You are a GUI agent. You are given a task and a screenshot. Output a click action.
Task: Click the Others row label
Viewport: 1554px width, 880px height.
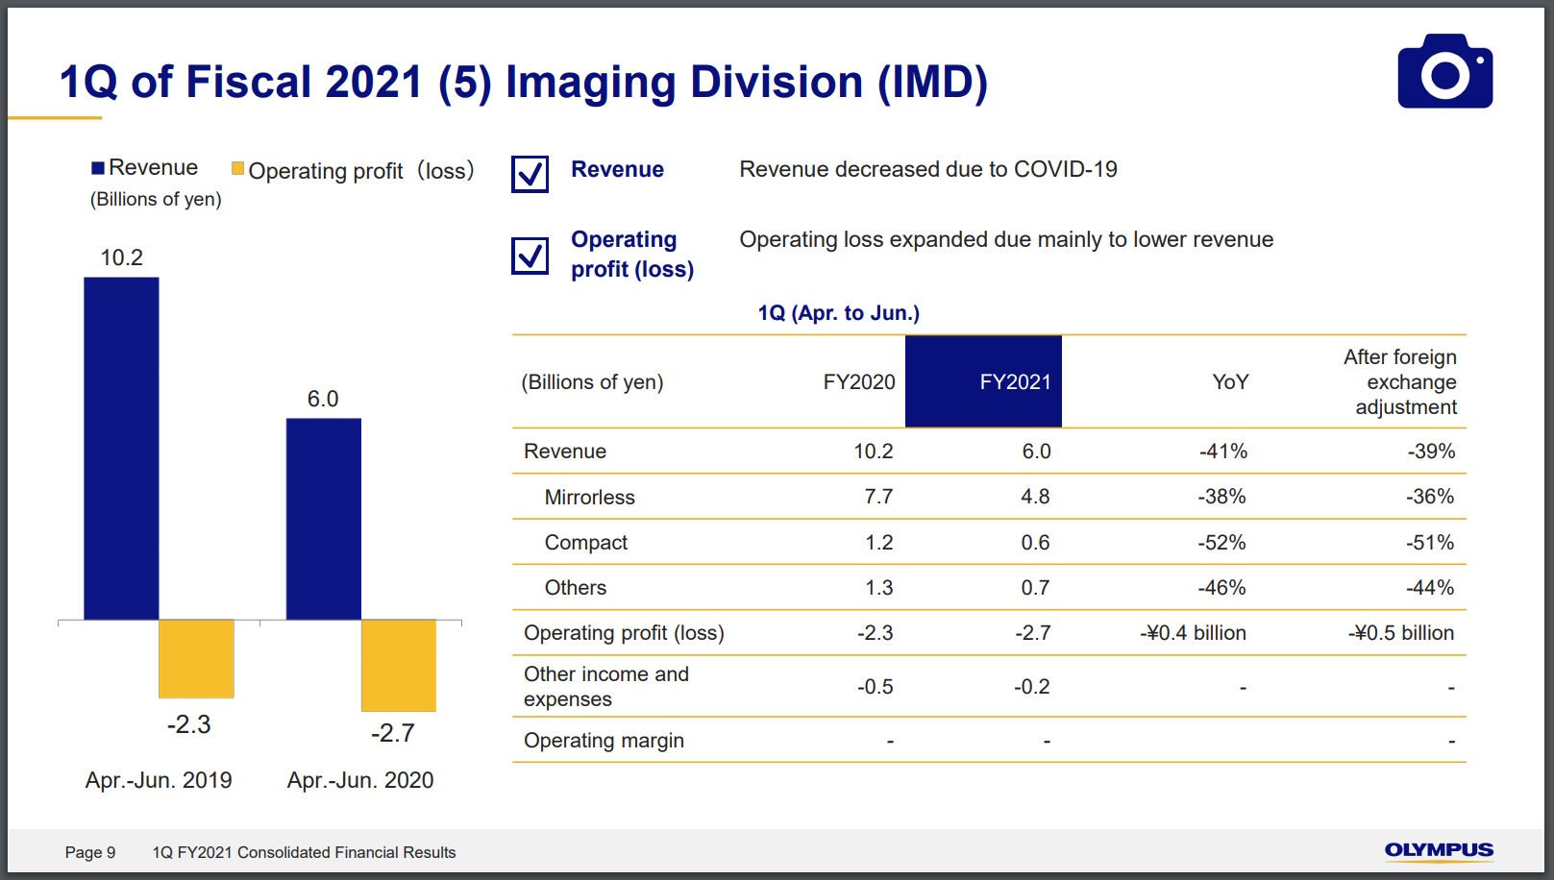576,588
